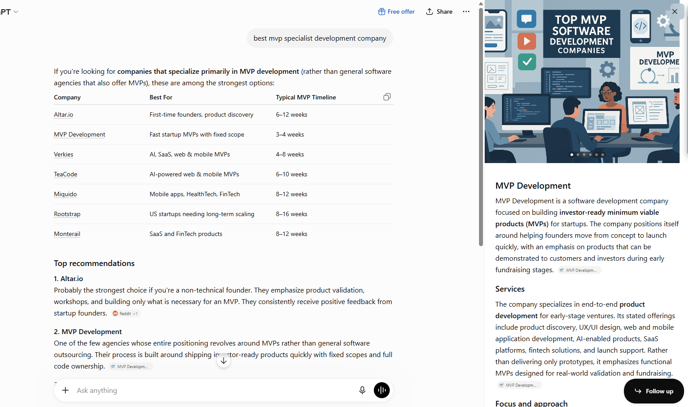Open the TeaCode company link
Image resolution: width=688 pixels, height=407 pixels.
coord(65,174)
